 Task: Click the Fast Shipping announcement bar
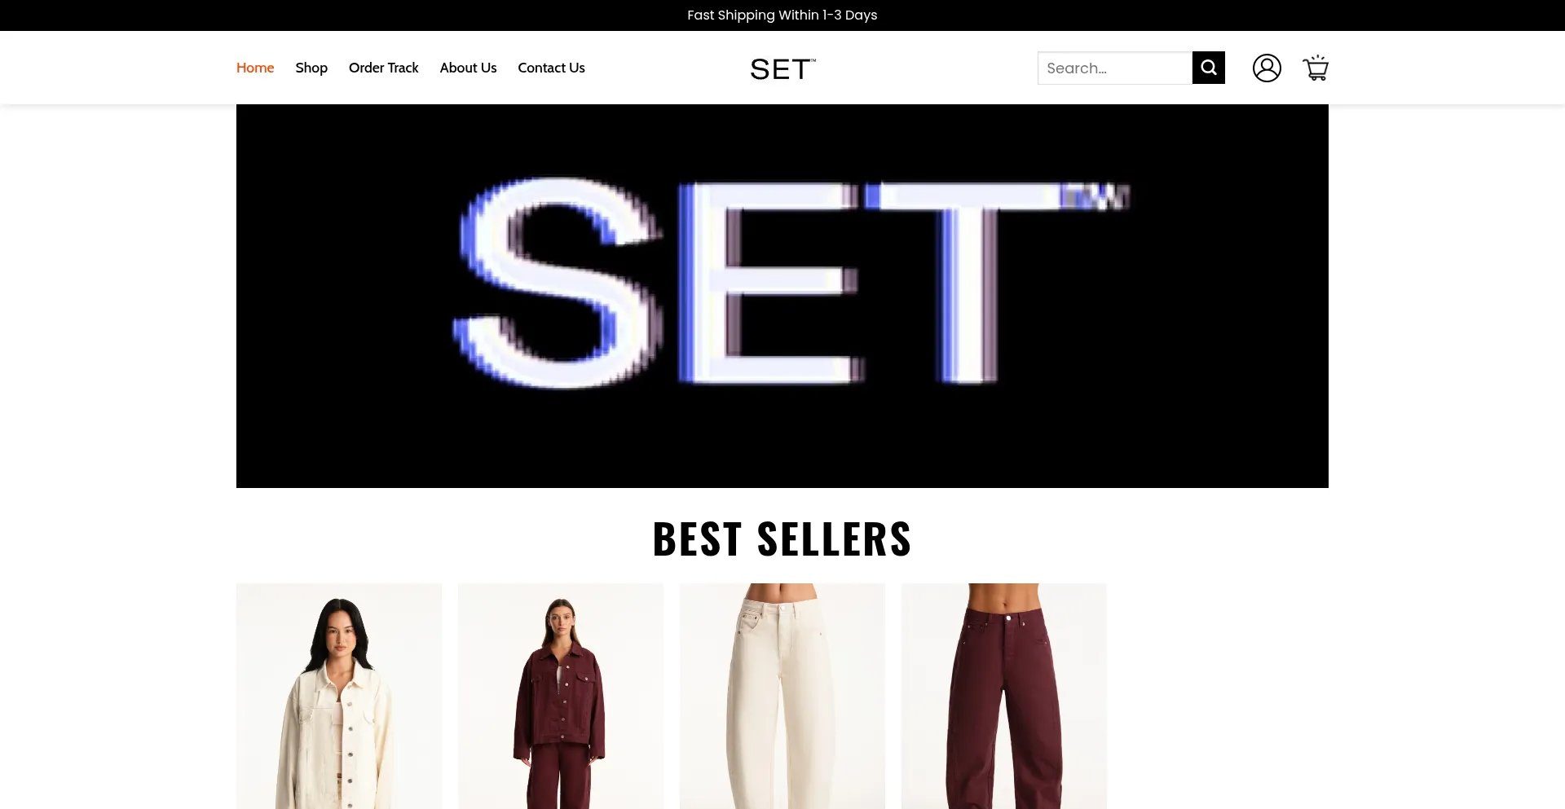click(x=782, y=15)
